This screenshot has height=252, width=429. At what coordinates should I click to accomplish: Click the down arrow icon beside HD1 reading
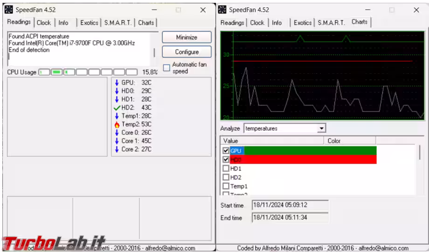click(117, 99)
